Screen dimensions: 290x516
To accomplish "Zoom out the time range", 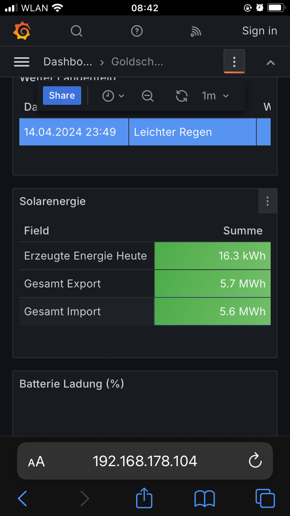I will point(148,96).
